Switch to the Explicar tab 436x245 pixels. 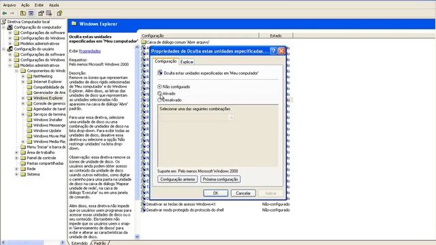pos(187,62)
